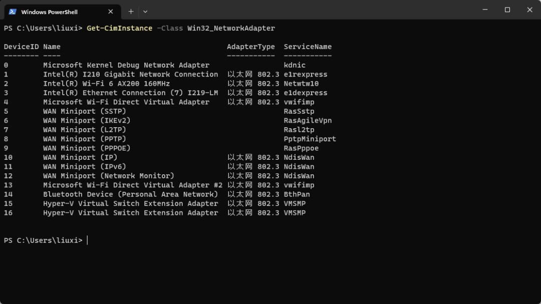Click the RasAgileVpn service name

(x=308, y=121)
